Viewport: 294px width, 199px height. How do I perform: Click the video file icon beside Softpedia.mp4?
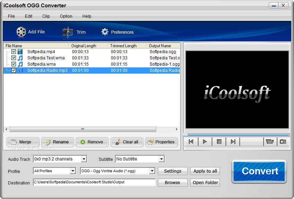click(x=20, y=51)
